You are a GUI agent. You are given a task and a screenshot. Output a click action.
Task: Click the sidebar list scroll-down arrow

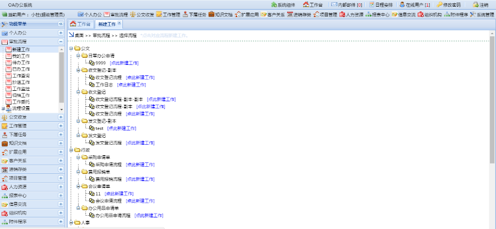pyautogui.click(x=61, y=110)
